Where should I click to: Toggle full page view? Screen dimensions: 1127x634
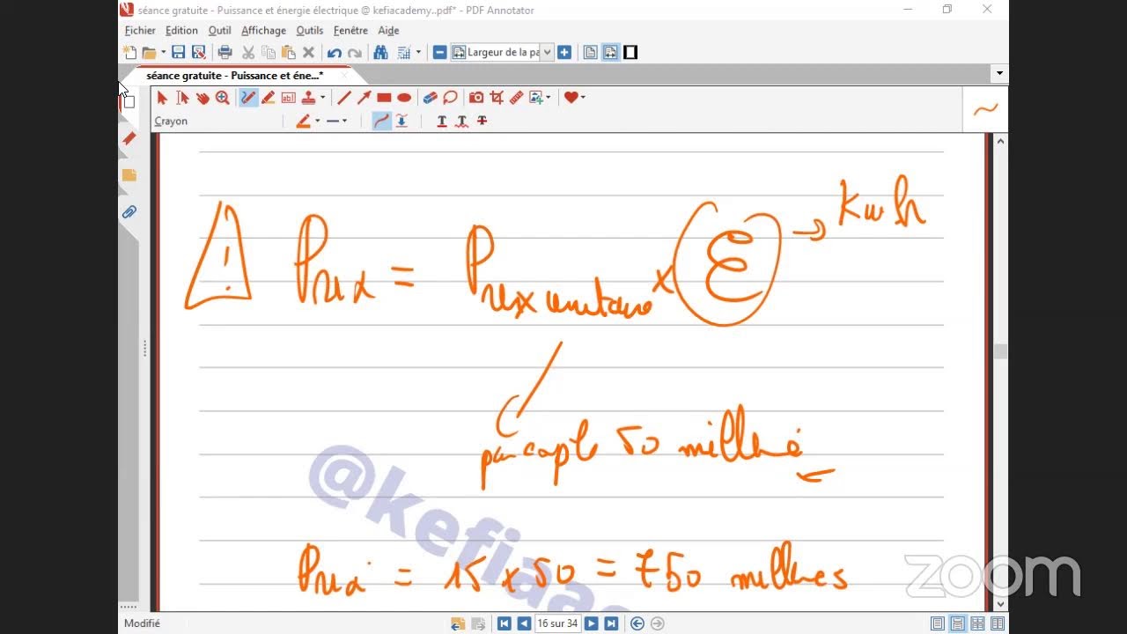pyautogui.click(x=590, y=53)
